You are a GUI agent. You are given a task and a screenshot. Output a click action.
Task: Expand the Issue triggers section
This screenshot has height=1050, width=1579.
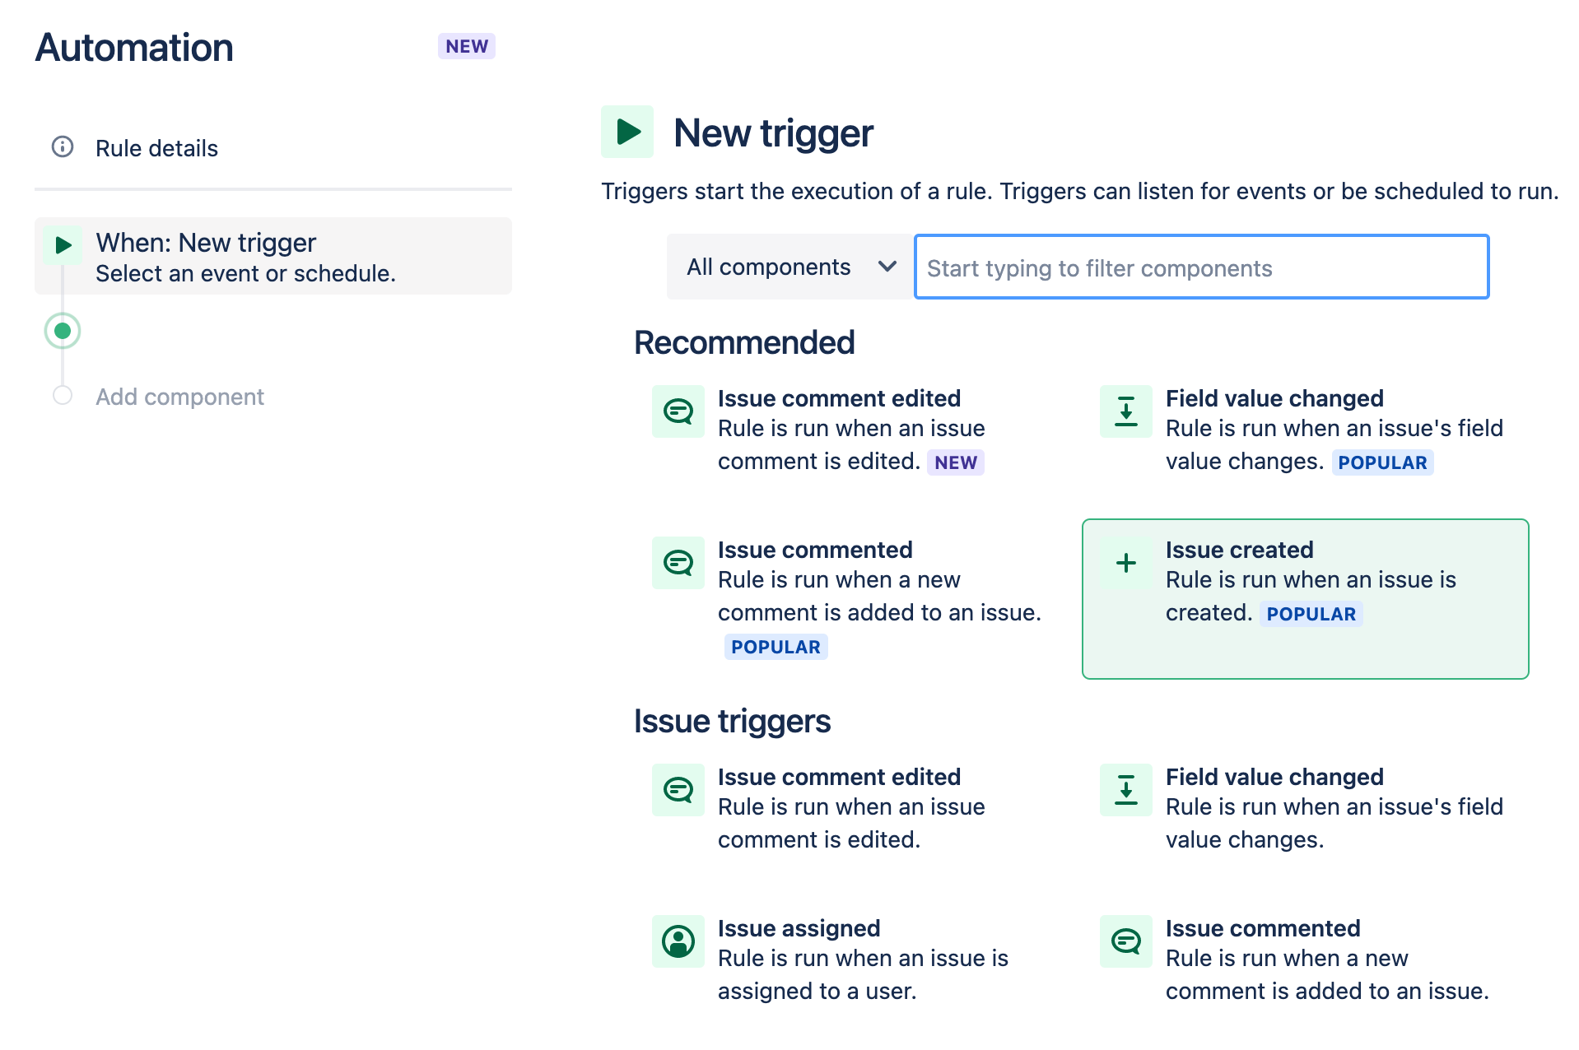click(731, 721)
